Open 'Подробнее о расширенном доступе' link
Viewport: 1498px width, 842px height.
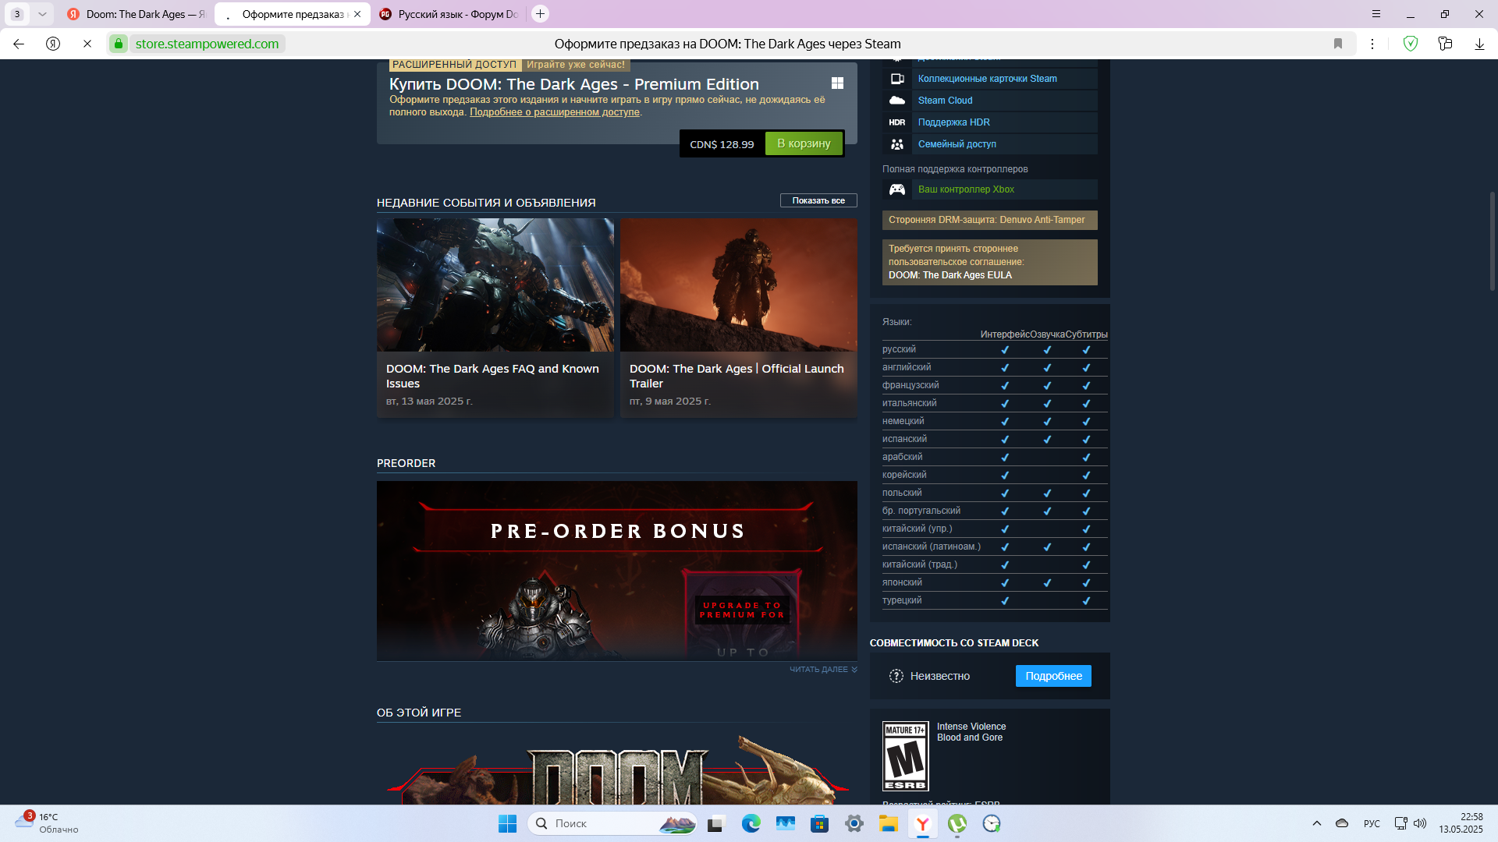[555, 112]
